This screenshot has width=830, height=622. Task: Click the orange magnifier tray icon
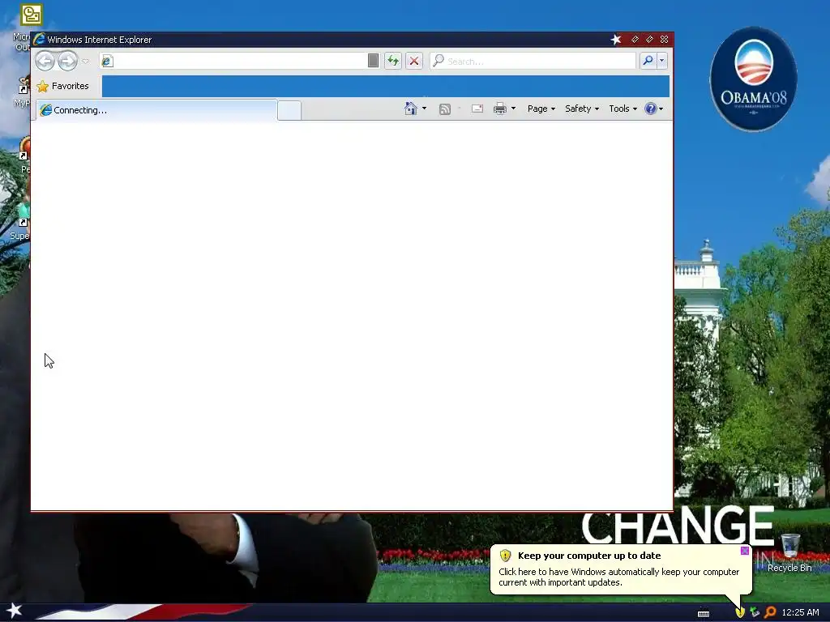coord(770,612)
